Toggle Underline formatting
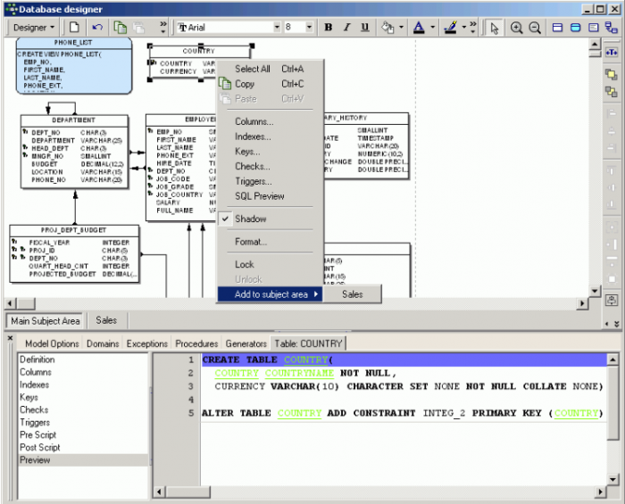The width and height of the screenshot is (625, 504). [x=364, y=27]
